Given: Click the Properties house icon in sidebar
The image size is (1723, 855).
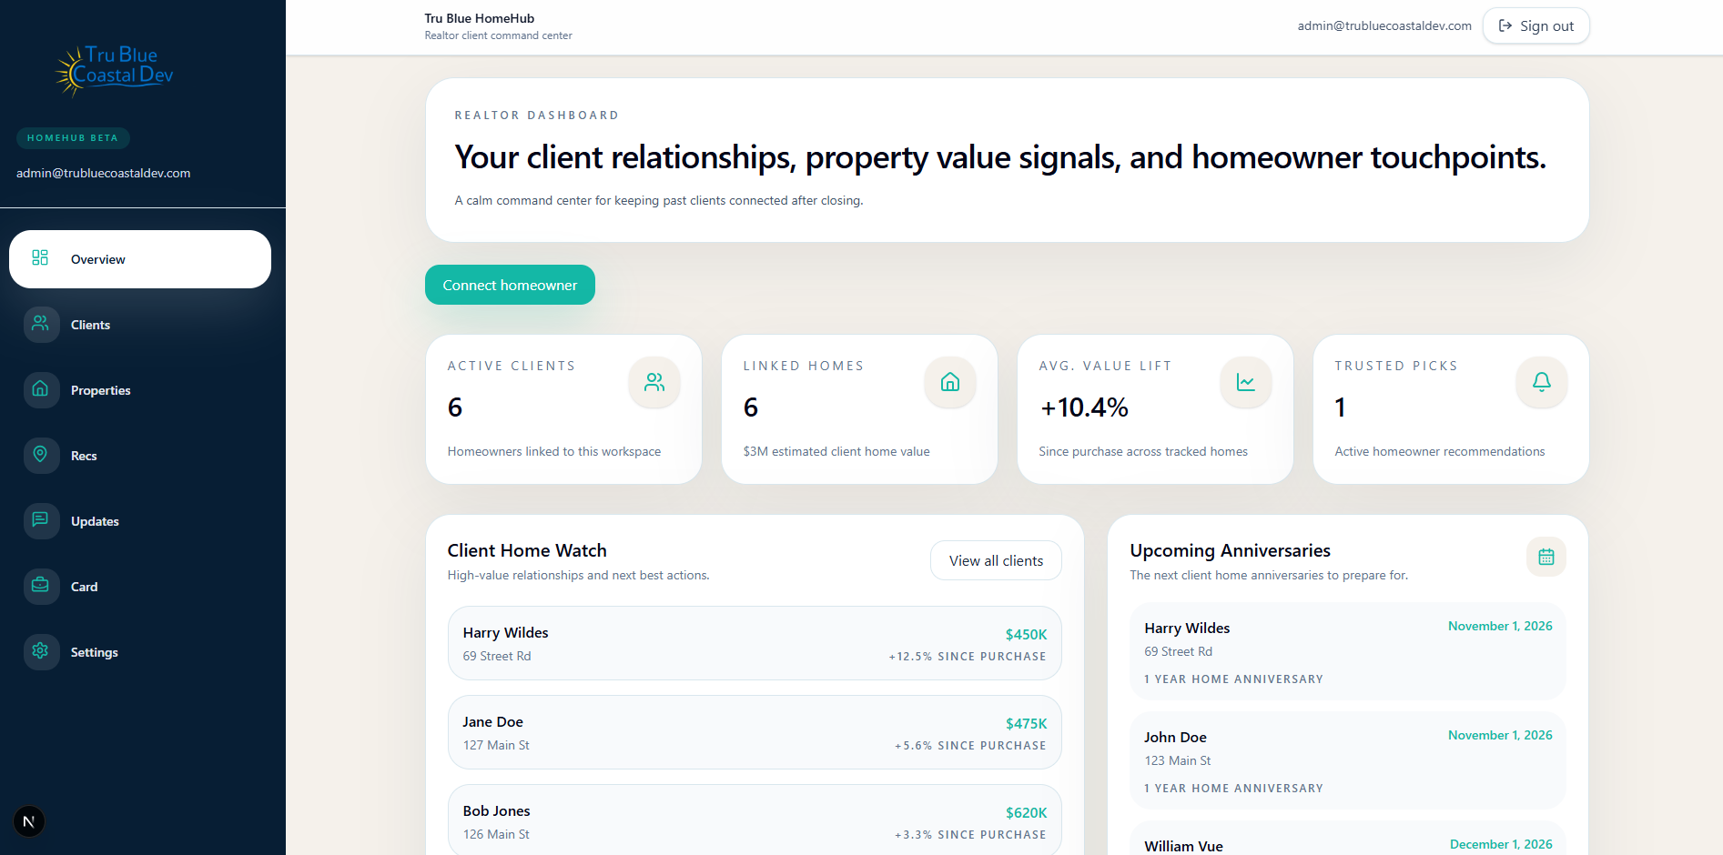Looking at the screenshot, I should coord(41,389).
